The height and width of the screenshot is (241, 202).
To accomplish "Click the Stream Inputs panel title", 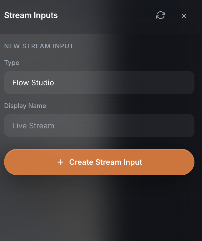I will coord(31,15).
